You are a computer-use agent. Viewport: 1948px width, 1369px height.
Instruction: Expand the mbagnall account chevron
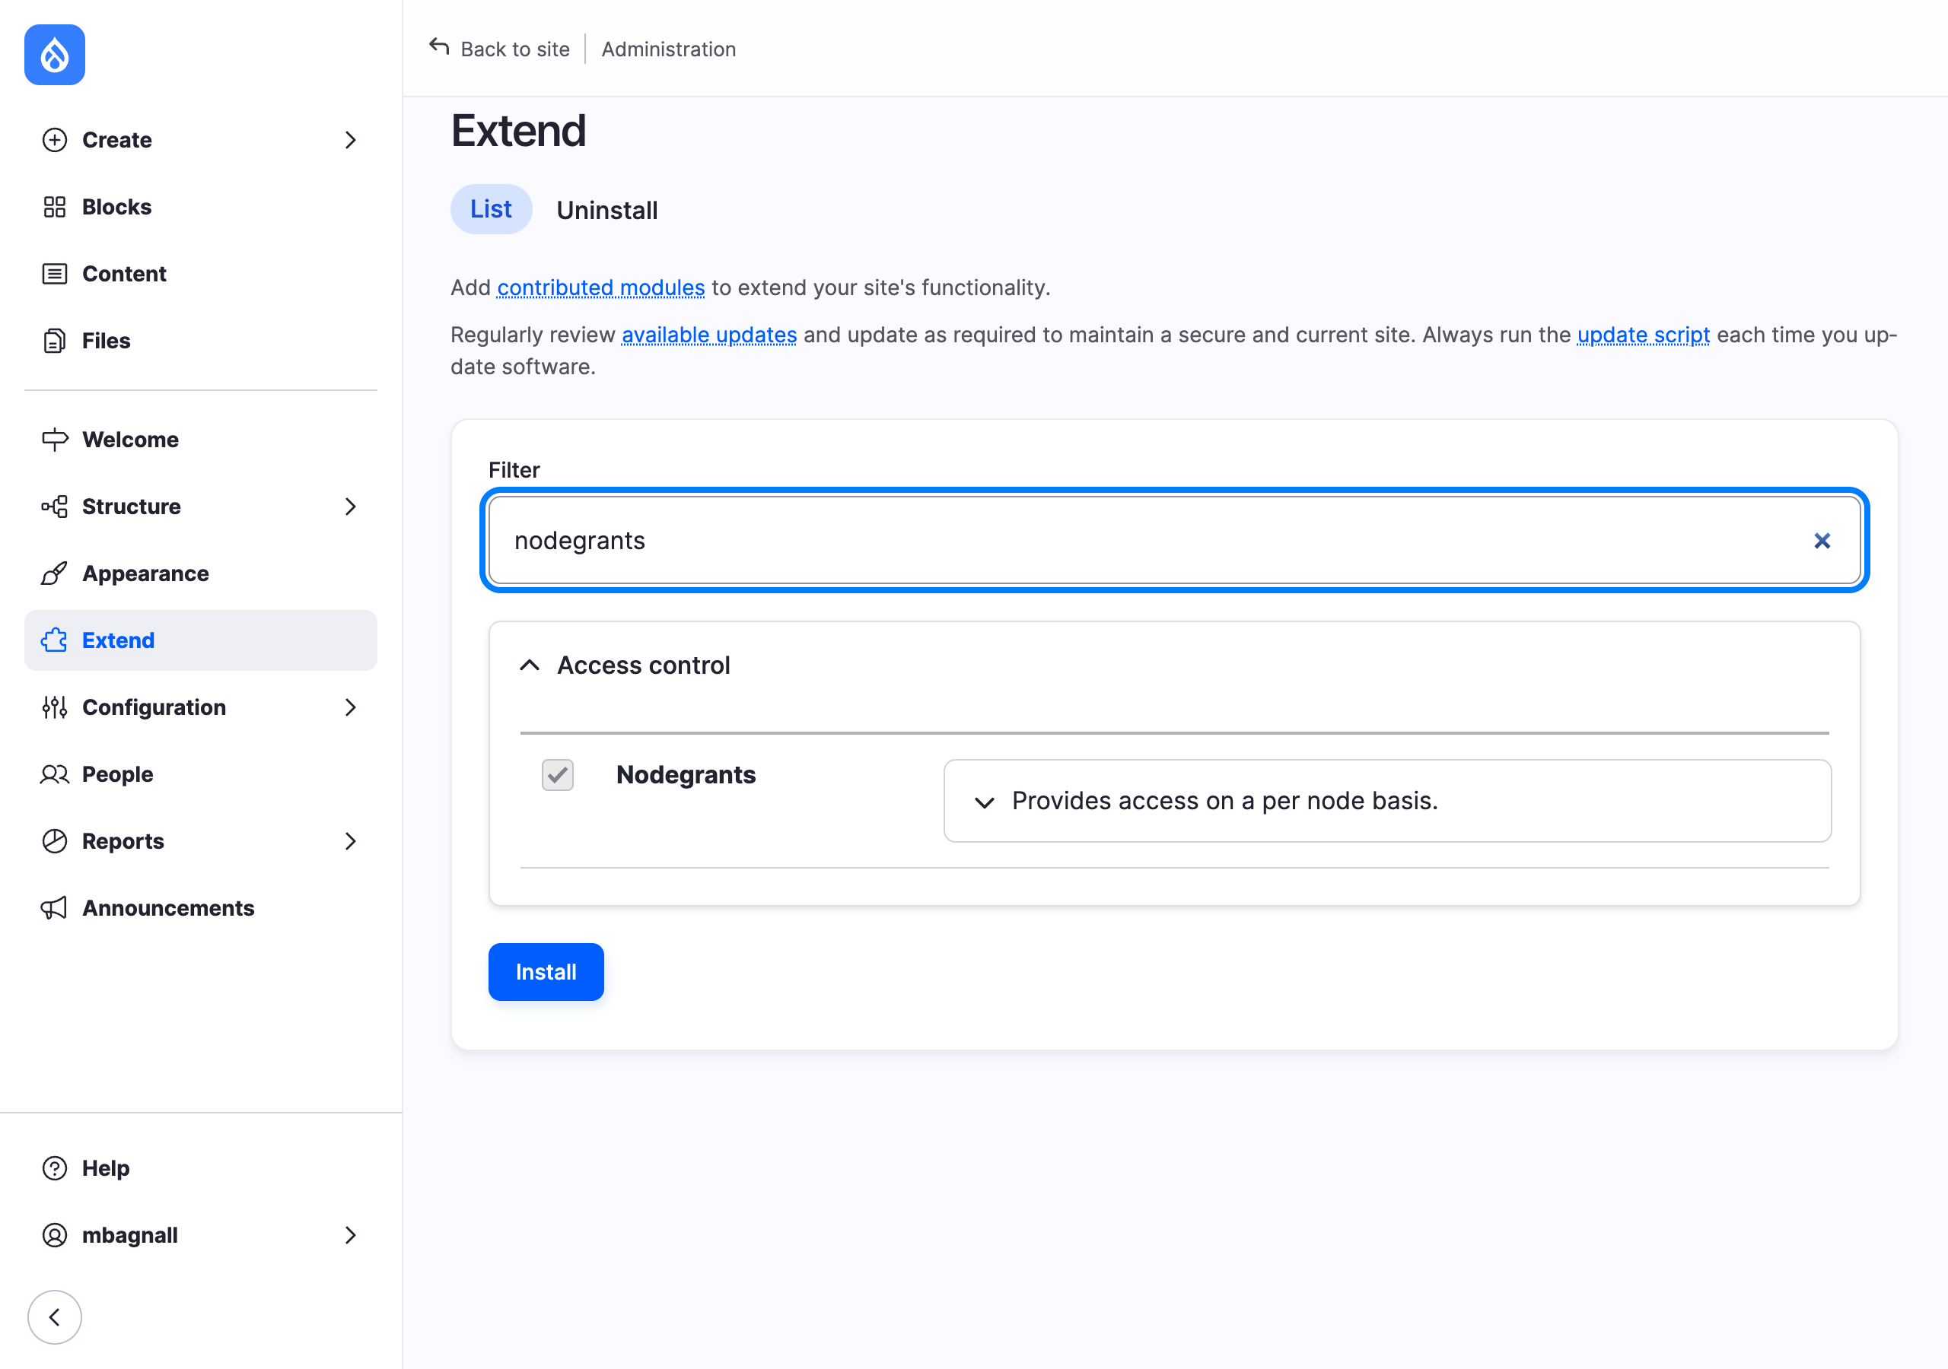pyautogui.click(x=350, y=1235)
